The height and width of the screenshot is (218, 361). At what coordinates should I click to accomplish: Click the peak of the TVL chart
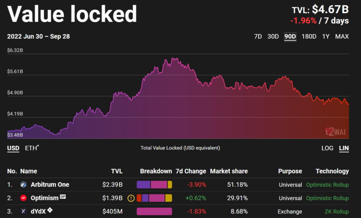tap(172, 58)
